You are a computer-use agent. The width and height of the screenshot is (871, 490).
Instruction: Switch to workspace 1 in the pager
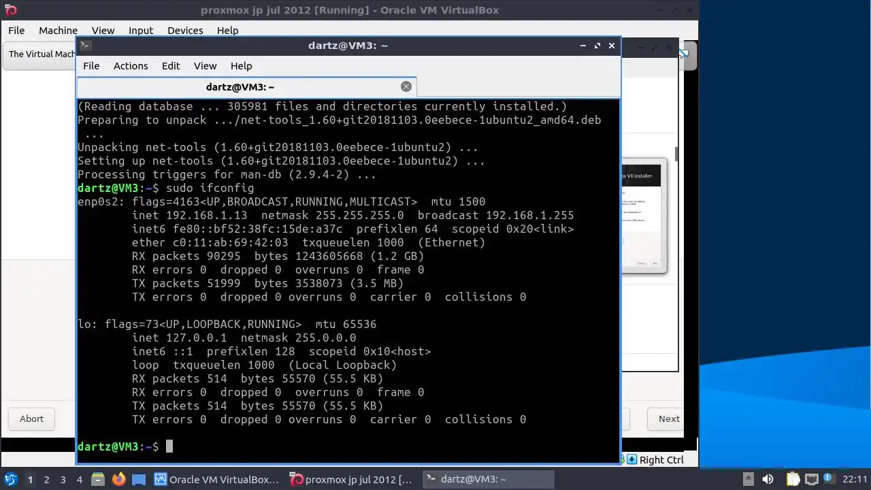30,479
